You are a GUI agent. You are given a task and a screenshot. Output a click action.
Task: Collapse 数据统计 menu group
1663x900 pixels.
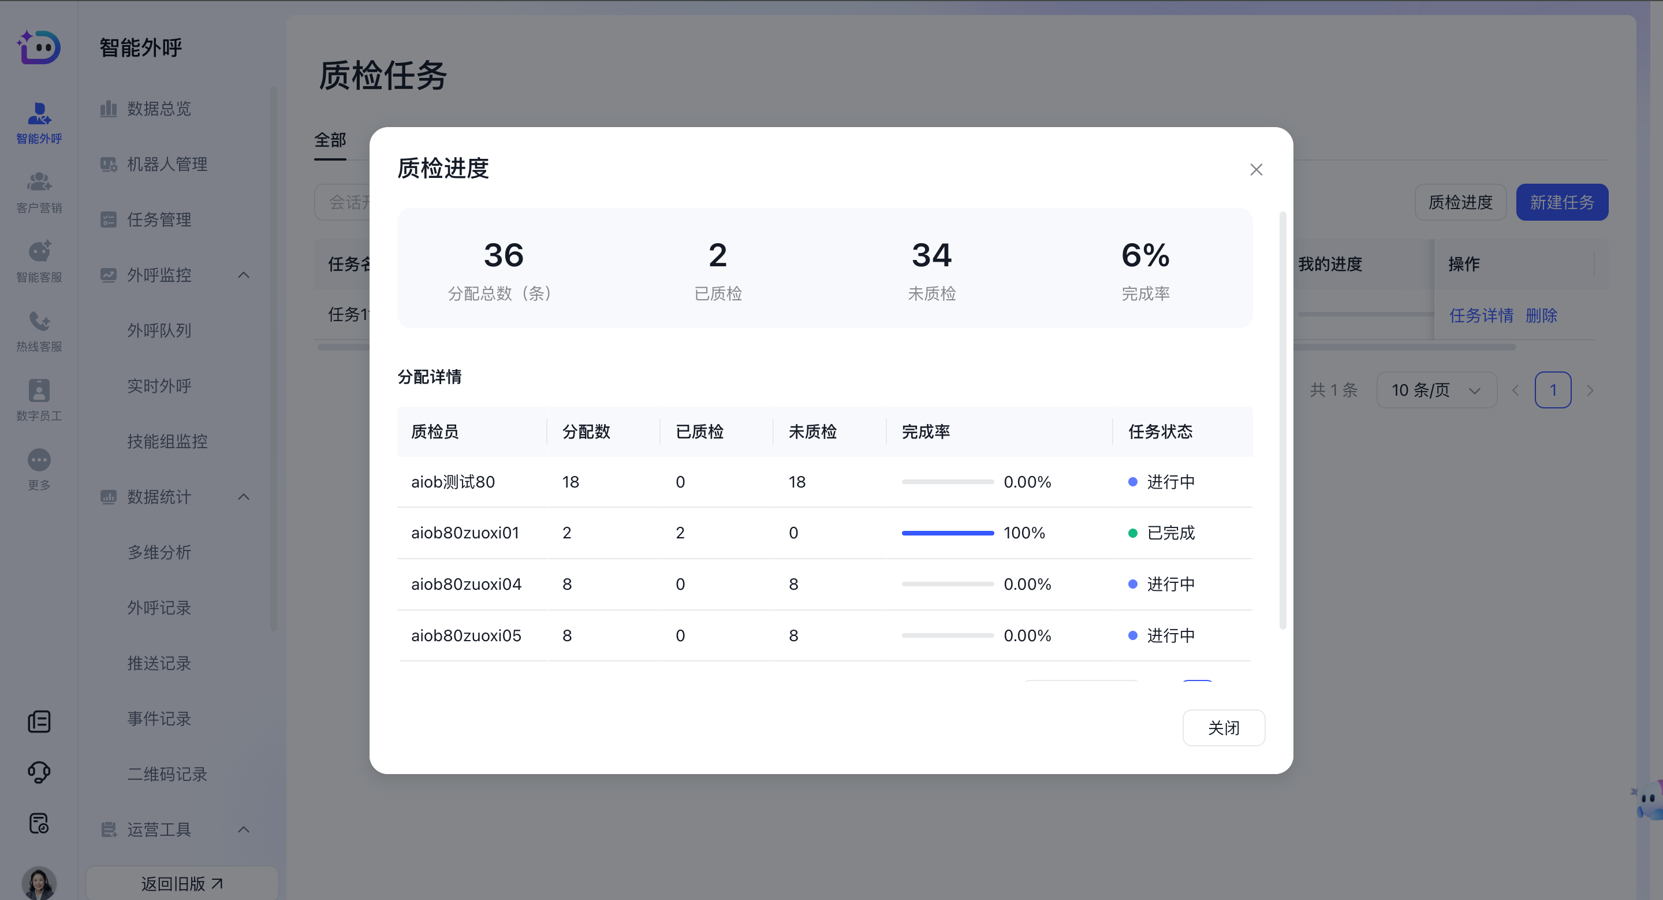(243, 496)
